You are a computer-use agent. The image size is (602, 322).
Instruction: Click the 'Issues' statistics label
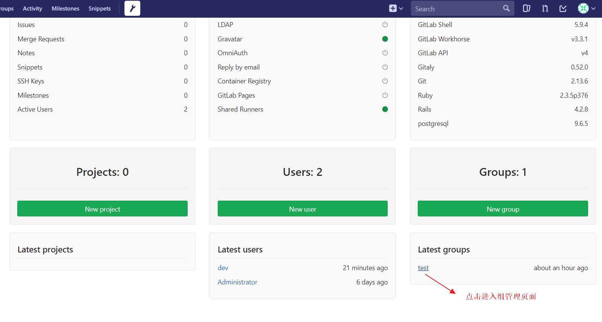click(26, 25)
